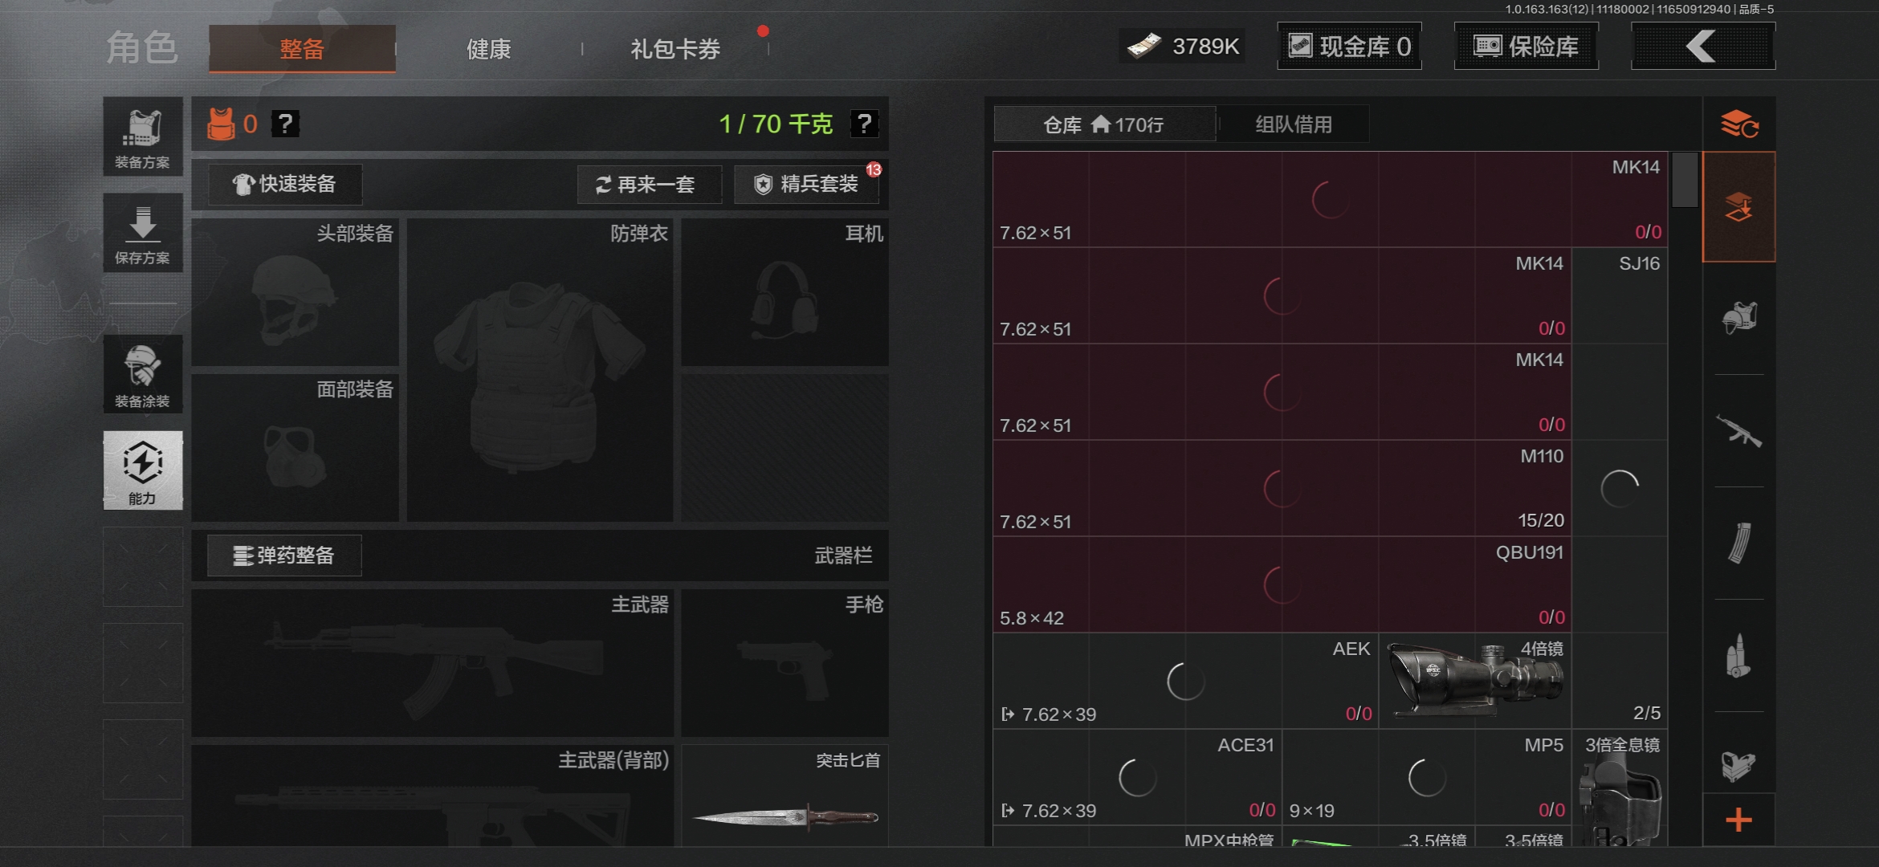1879x867 pixels.
Task: Click the 保存方案 save-plan icon
Action: click(x=143, y=233)
